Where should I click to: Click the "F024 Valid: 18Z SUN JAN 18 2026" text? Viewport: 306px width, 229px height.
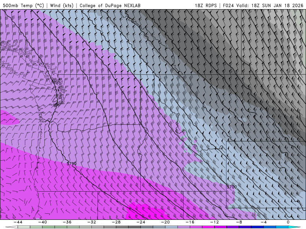click(263, 6)
